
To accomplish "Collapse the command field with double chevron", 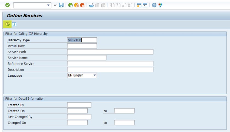I will click(55, 5).
